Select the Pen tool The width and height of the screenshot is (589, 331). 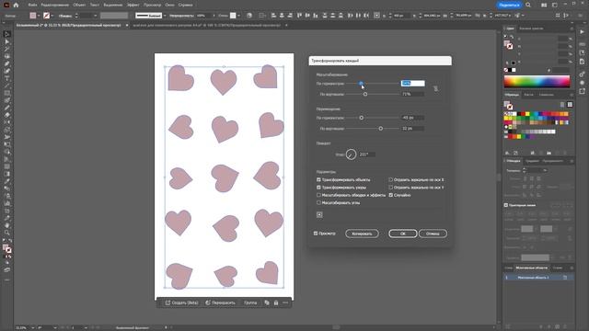point(6,63)
